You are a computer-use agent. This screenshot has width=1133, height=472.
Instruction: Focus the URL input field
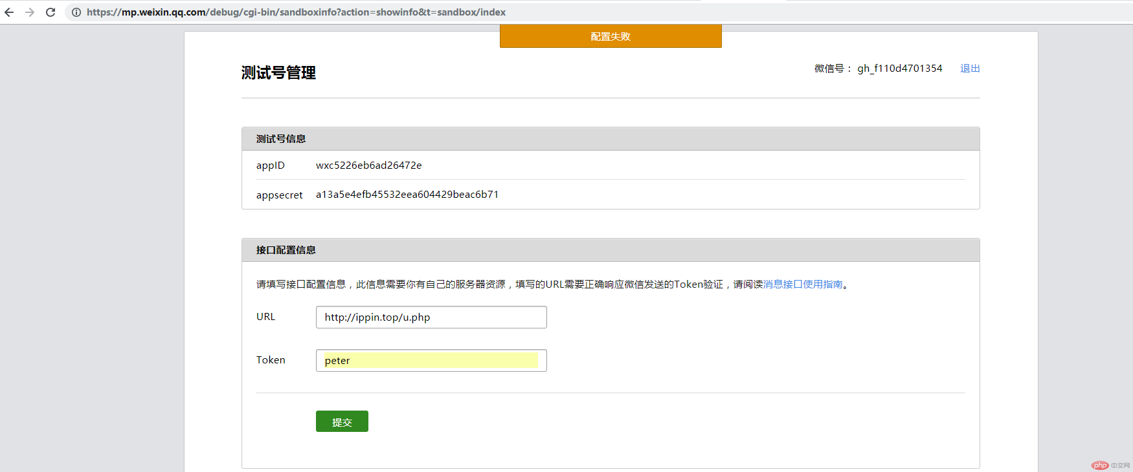[431, 317]
